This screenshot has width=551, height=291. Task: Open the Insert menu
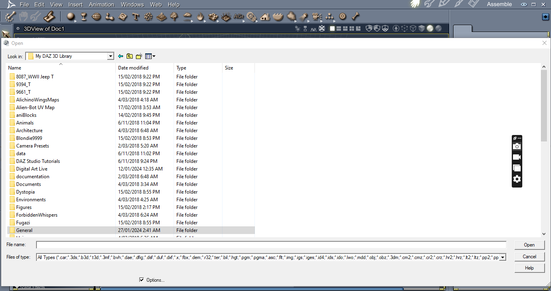tap(76, 4)
